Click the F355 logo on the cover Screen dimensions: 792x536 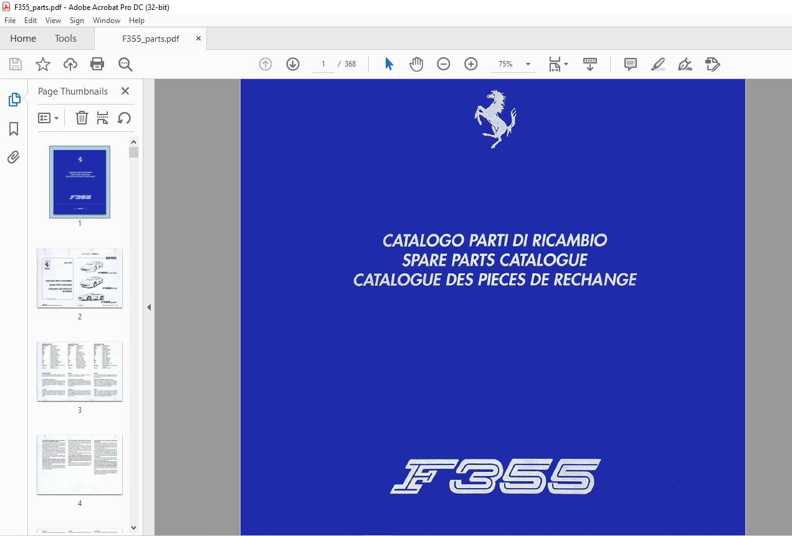click(x=495, y=477)
